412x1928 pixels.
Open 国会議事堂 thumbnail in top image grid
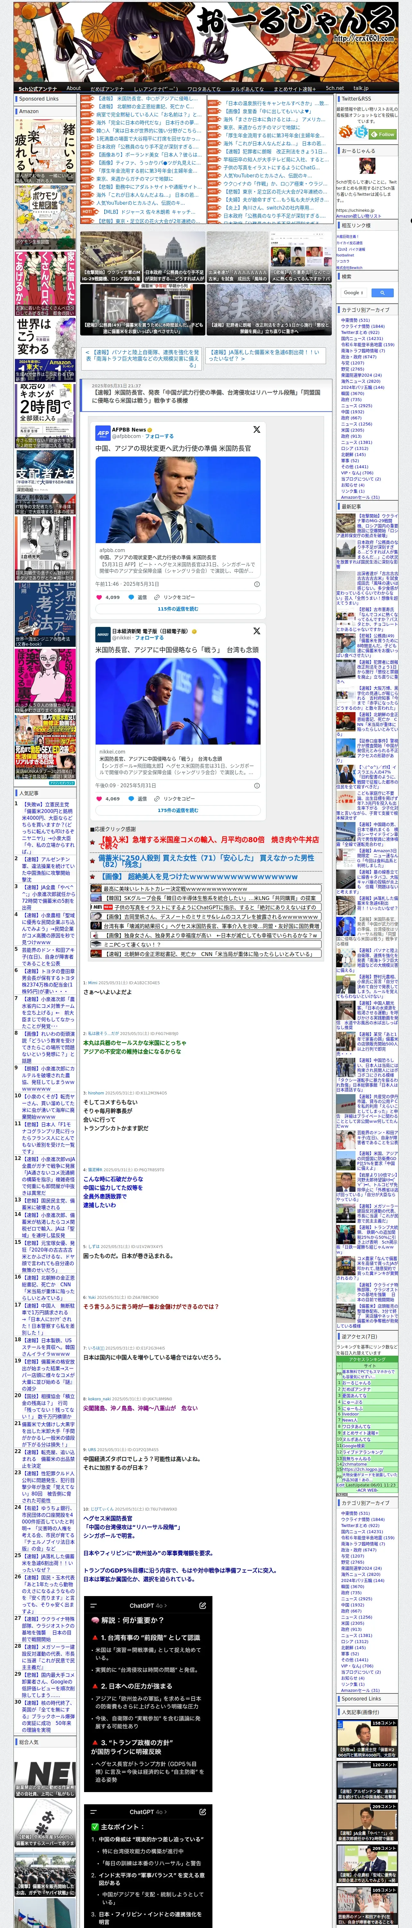pyautogui.click(x=174, y=257)
